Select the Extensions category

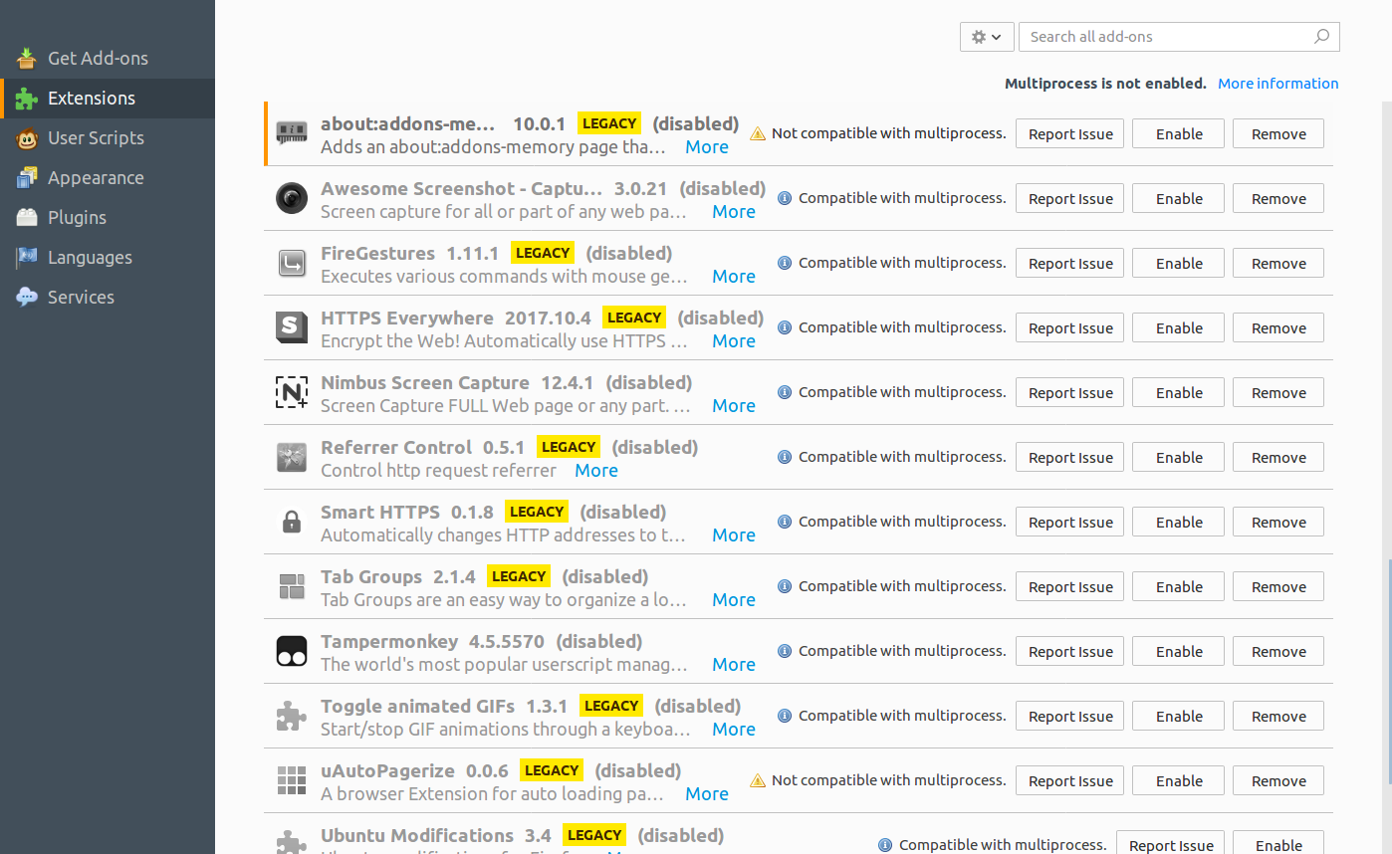pos(108,98)
